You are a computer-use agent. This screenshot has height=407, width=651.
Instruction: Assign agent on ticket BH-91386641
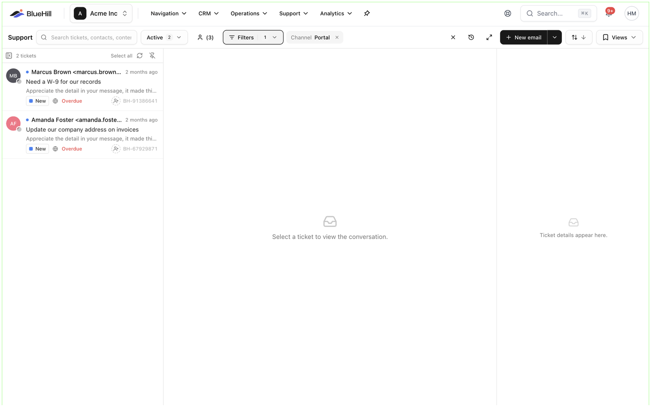[116, 101]
